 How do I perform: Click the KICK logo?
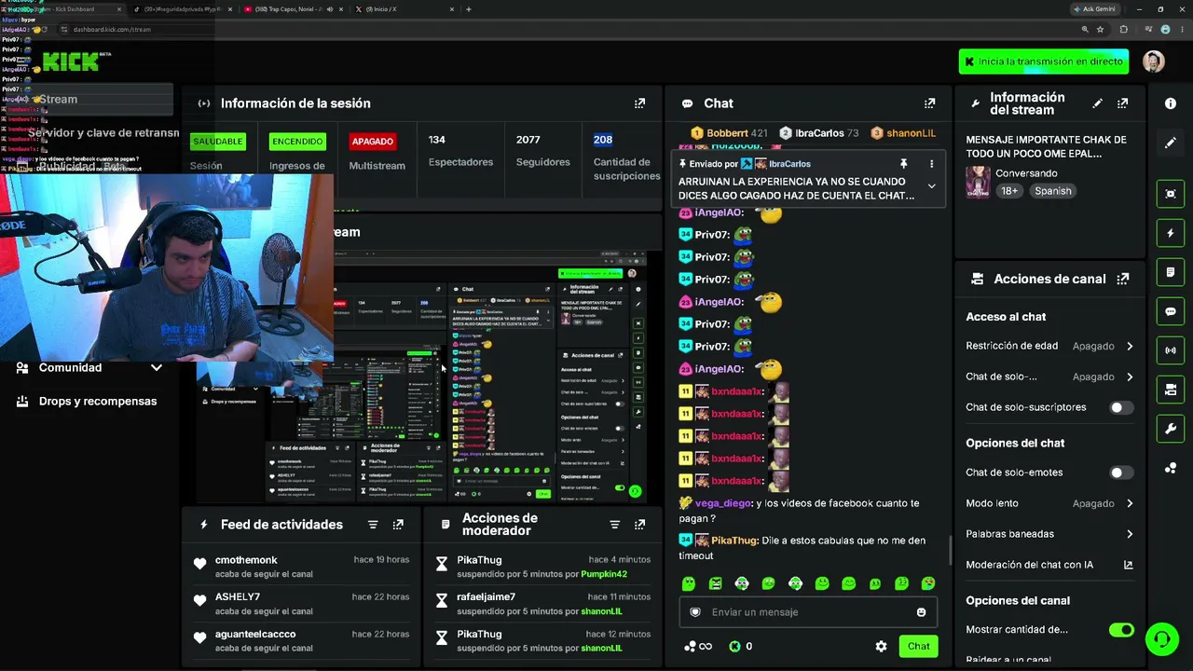pos(71,62)
